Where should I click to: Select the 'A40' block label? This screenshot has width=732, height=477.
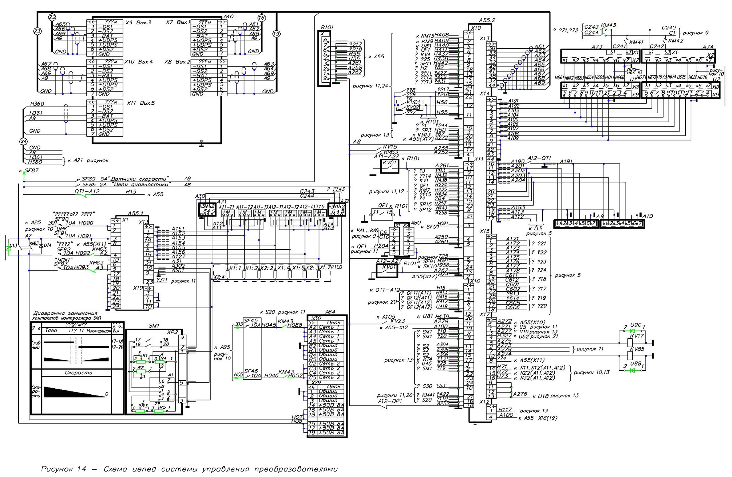coord(229,16)
